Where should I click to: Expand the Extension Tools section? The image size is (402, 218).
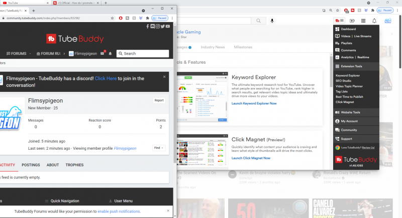(x=356, y=66)
